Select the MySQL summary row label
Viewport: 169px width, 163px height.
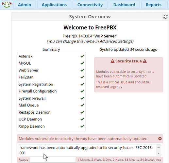tap(25, 63)
